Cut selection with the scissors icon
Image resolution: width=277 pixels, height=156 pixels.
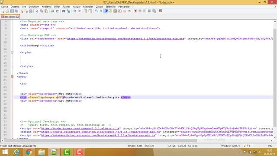(x=37, y=11)
